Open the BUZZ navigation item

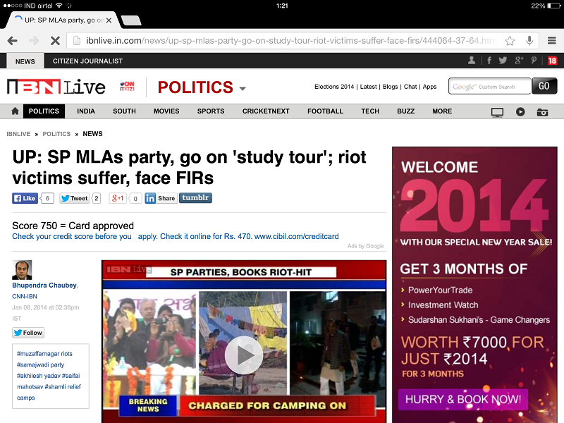click(x=406, y=111)
